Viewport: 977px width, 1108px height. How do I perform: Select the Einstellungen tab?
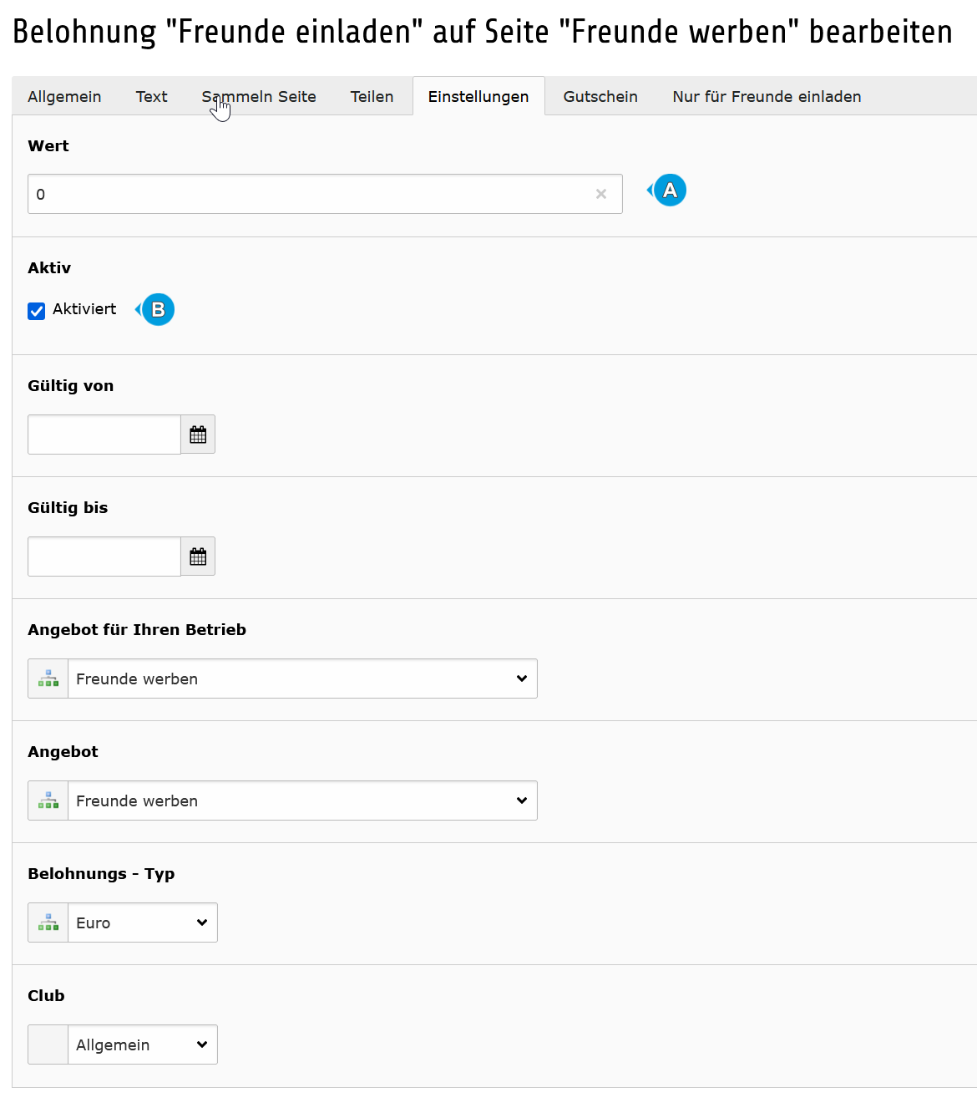click(478, 96)
